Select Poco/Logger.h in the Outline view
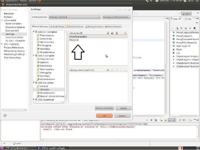200x150 pixels. (184, 36)
